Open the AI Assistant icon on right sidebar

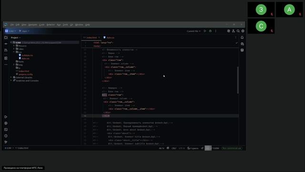click(242, 44)
